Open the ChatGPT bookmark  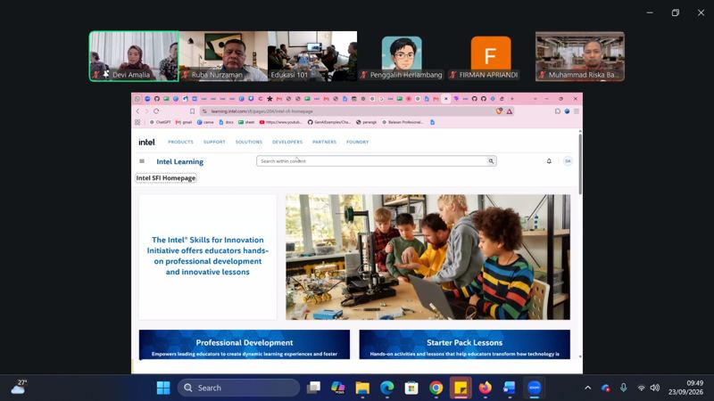click(x=161, y=122)
